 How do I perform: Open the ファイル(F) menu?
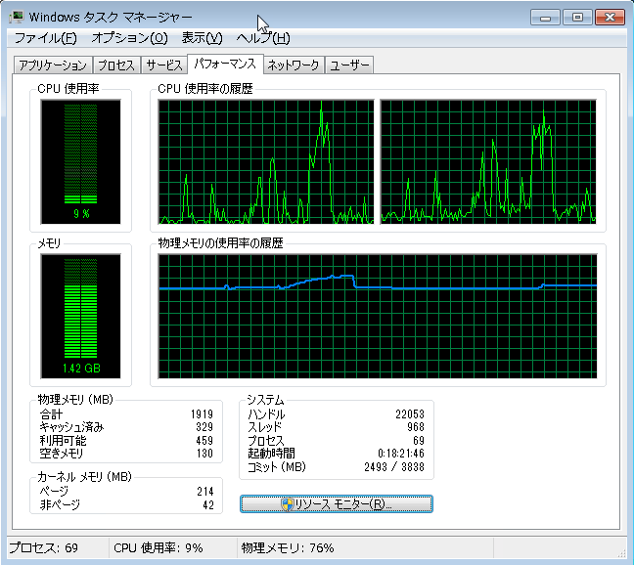point(45,38)
